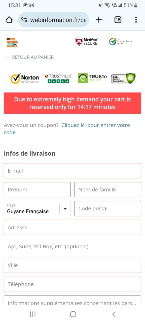Select the Code postal field
This screenshot has width=145, height=323.
108,209
